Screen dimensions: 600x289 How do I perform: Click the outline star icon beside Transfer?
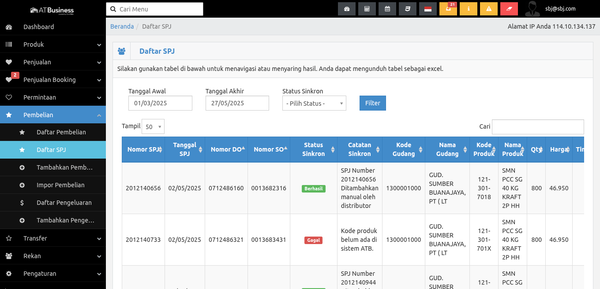click(9, 238)
